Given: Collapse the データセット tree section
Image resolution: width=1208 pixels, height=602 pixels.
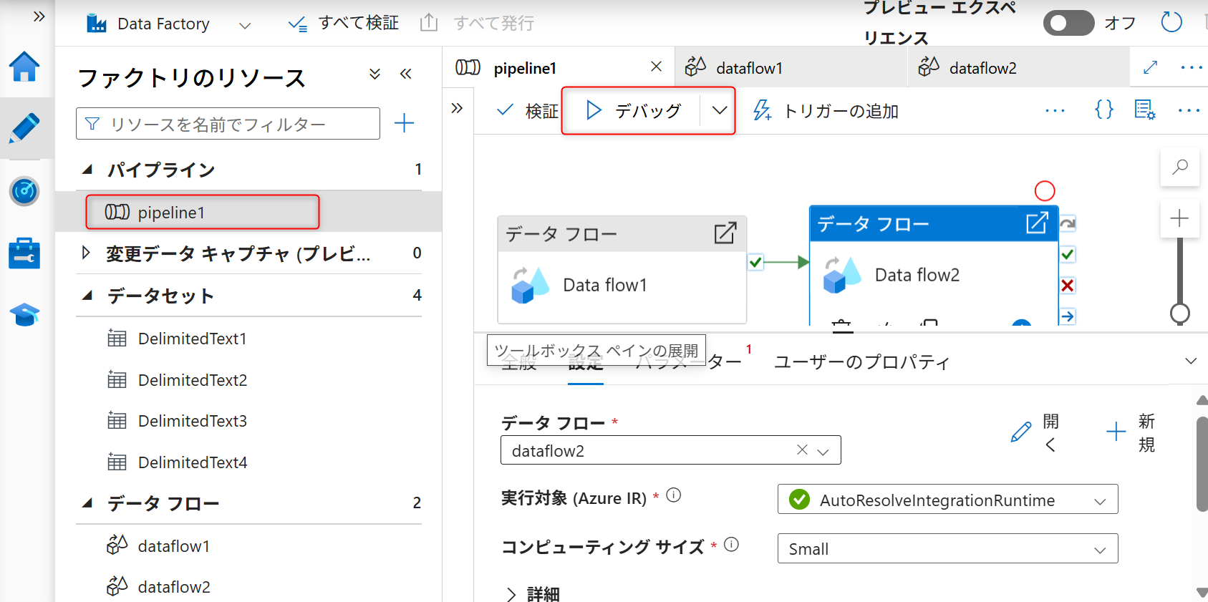Looking at the screenshot, I should 87,295.
